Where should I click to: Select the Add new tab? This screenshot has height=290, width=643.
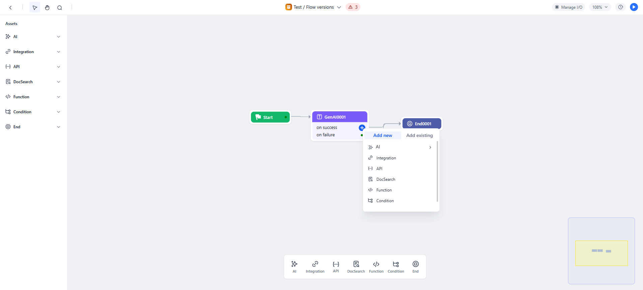[382, 135]
